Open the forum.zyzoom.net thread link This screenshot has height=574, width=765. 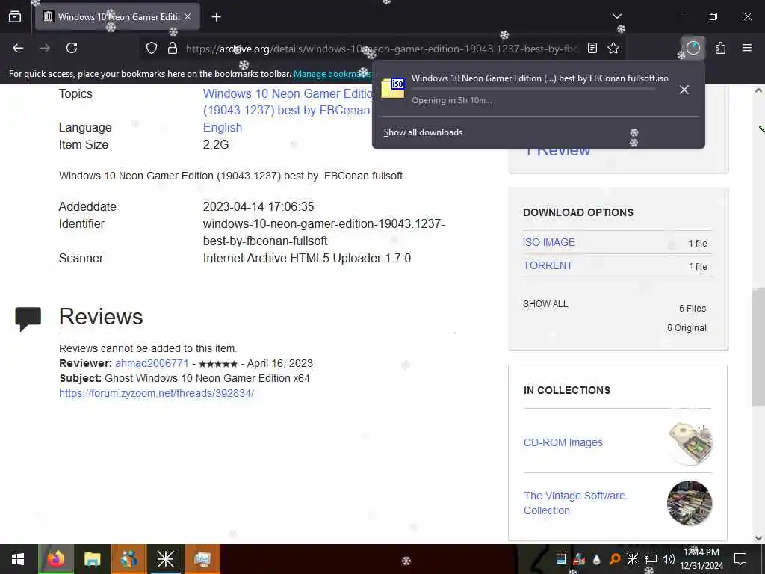tap(157, 393)
